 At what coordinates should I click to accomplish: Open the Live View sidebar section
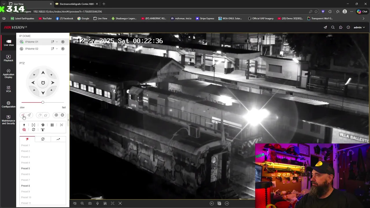(9, 43)
